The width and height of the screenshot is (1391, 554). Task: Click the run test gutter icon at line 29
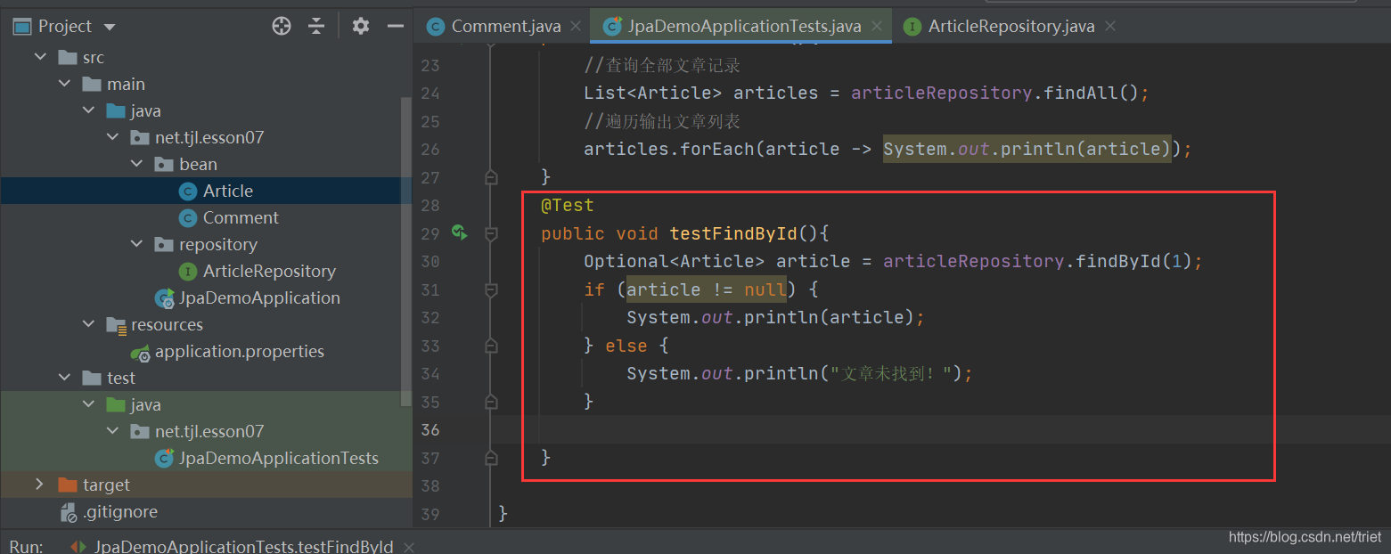tap(460, 233)
